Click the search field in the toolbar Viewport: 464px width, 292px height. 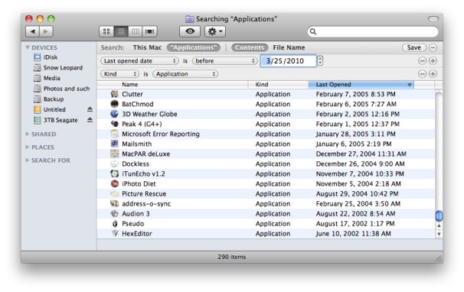click(x=373, y=31)
